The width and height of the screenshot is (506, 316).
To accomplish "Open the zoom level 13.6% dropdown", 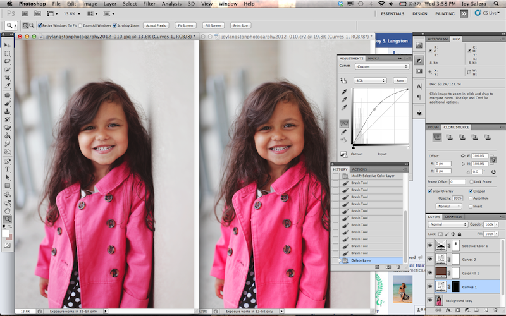I will pyautogui.click(x=78, y=14).
